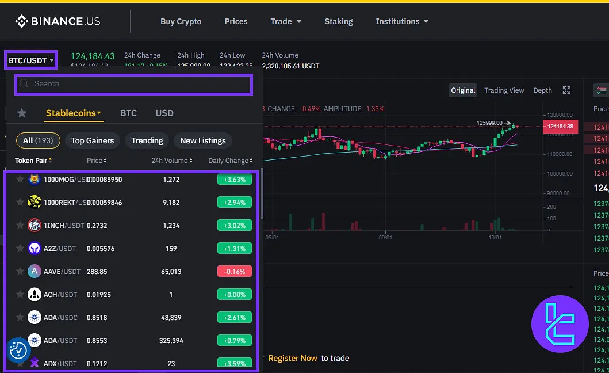Click the search magnifier icon in pair search

click(x=24, y=83)
